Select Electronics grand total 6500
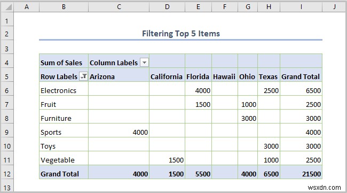The image size is (347, 193). [301, 89]
